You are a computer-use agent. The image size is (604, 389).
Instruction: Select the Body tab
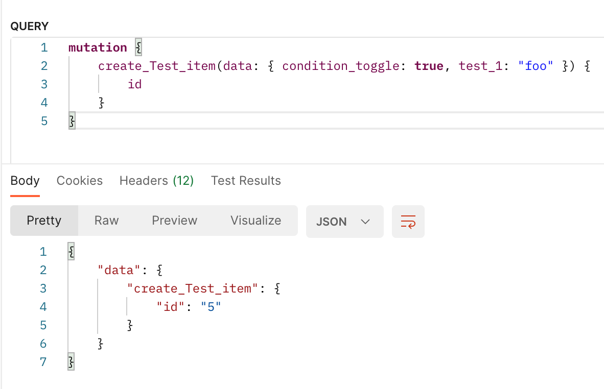point(25,180)
